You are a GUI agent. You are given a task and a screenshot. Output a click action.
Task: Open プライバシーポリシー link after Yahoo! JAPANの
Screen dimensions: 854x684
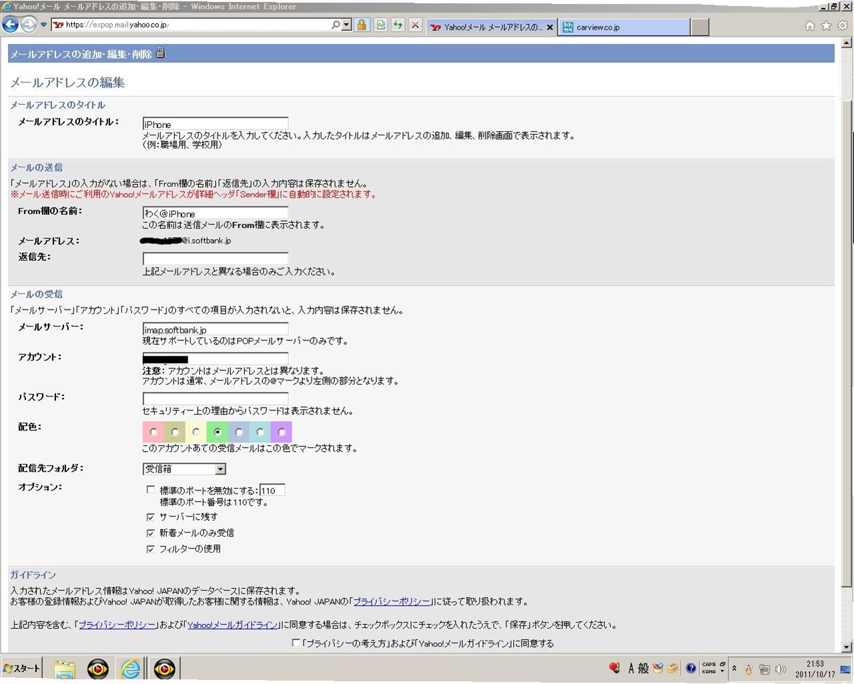coord(392,601)
